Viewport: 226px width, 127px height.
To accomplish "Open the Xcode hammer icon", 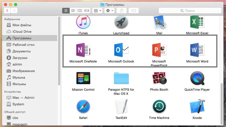I will (x=197, y=106).
